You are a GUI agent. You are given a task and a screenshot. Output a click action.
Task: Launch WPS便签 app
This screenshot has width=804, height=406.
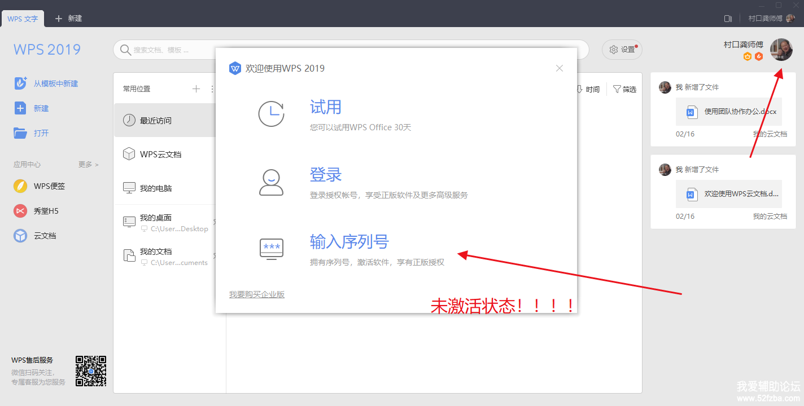pyautogui.click(x=40, y=186)
